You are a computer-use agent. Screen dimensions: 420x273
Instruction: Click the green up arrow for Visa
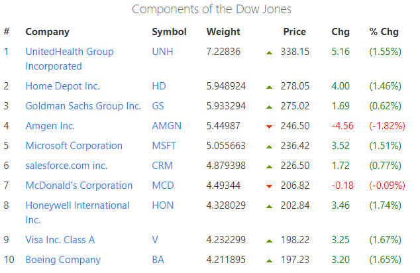point(269,240)
